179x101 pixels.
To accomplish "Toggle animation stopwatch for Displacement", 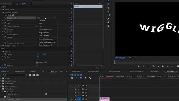I will pos(5,18).
